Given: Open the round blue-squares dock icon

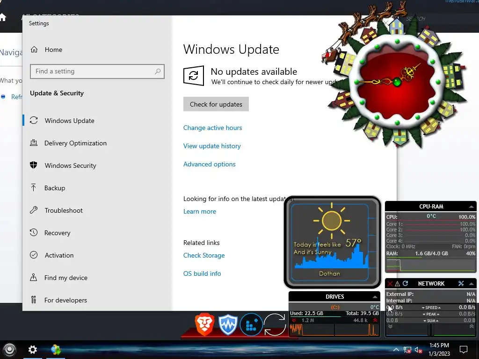Looking at the screenshot, I should (251, 324).
